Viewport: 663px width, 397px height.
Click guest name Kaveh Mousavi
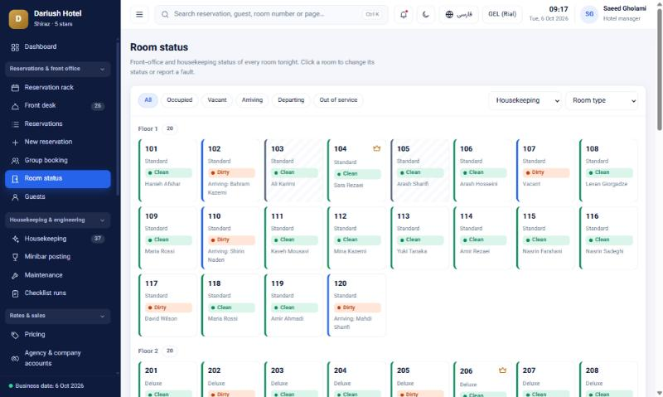[289, 252]
